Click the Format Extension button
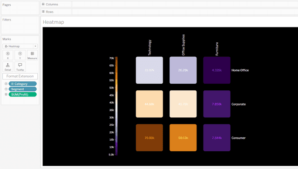 20,76
